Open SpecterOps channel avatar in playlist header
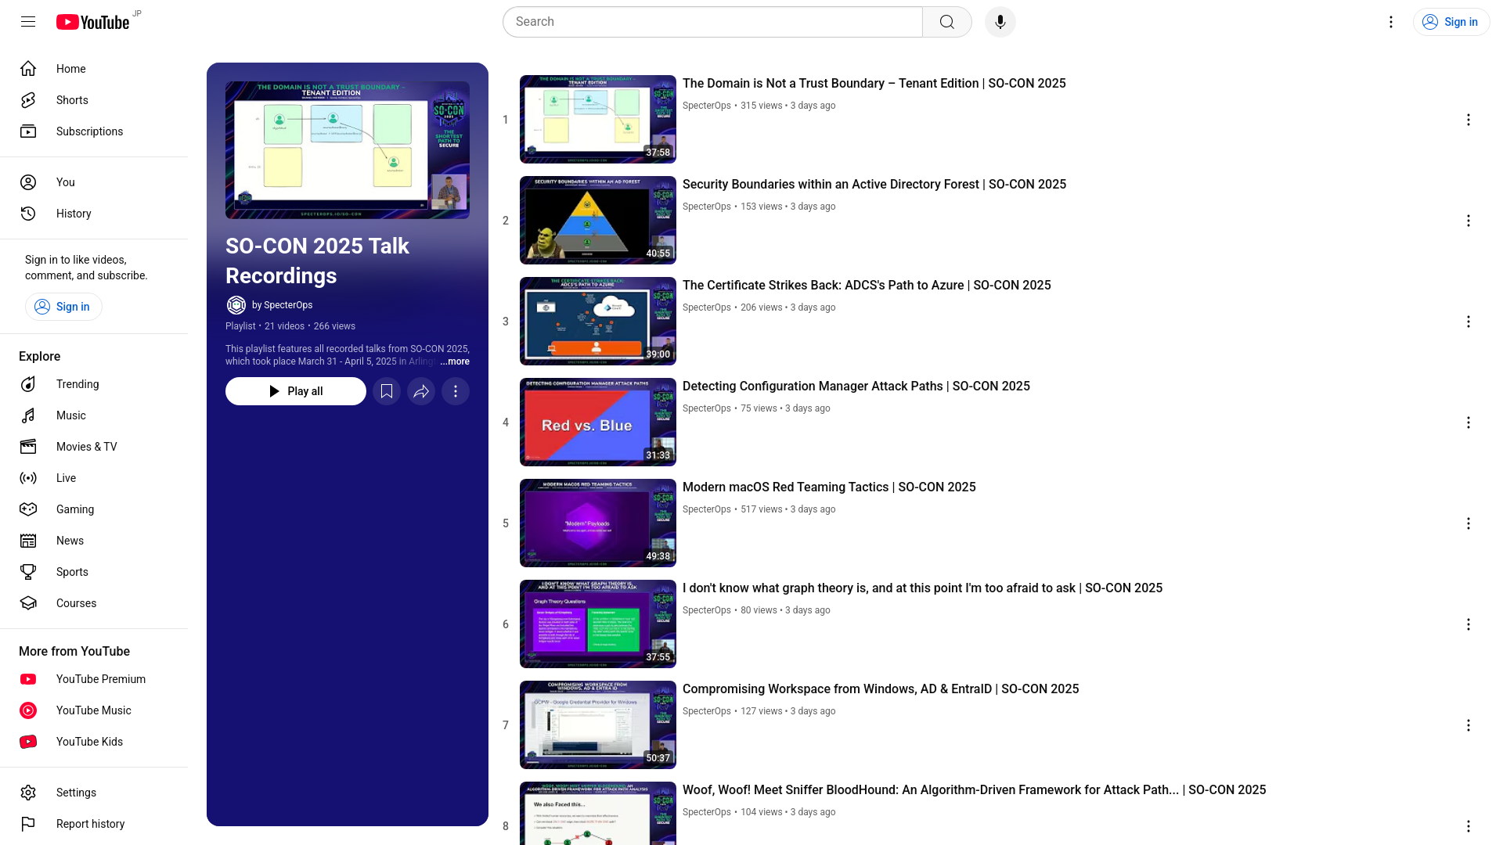 point(236,305)
